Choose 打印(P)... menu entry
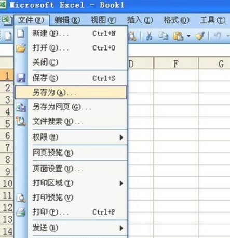The width and height of the screenshot is (230, 238). (71, 212)
